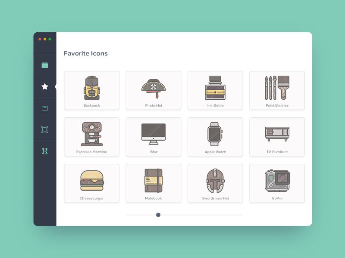
Task: Click the green maximize window dot
Action: coord(50,39)
